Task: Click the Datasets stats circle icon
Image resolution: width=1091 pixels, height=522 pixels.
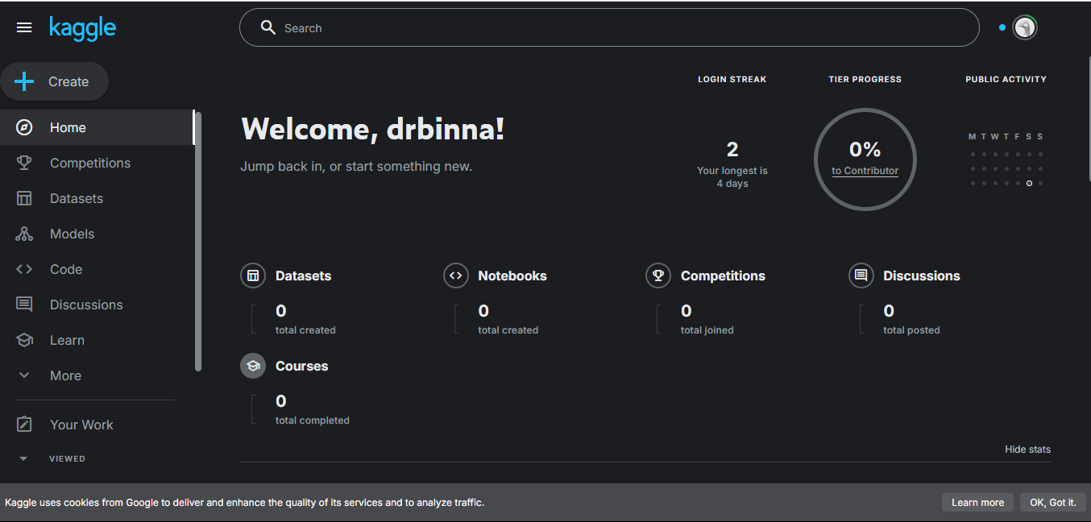Action: click(253, 275)
